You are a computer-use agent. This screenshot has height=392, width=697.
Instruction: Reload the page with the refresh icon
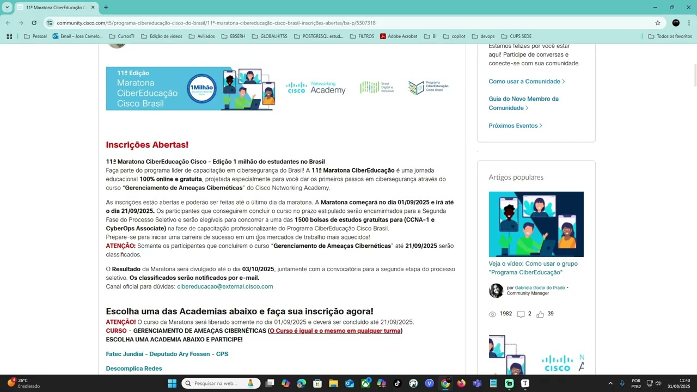(34, 23)
